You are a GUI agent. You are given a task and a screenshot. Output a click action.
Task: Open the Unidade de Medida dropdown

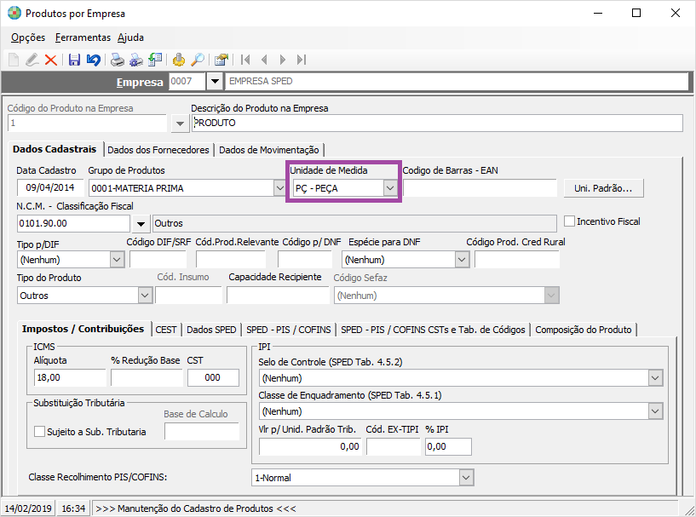390,188
